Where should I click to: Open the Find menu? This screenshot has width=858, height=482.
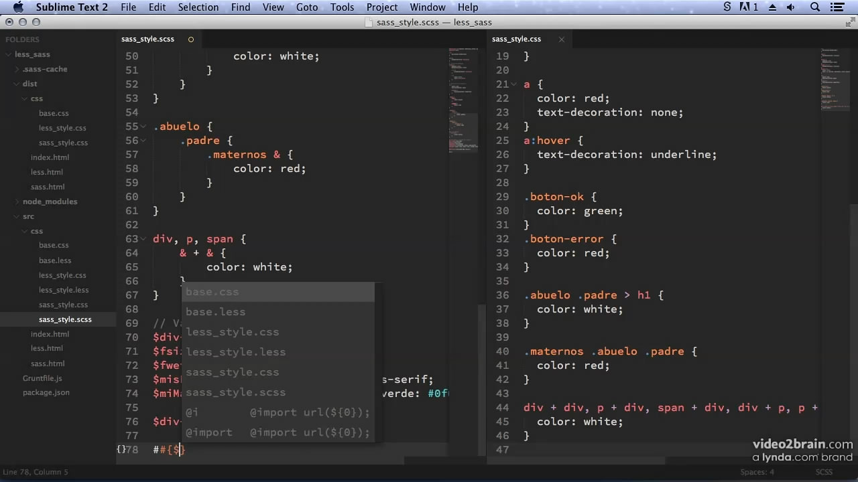tap(240, 7)
